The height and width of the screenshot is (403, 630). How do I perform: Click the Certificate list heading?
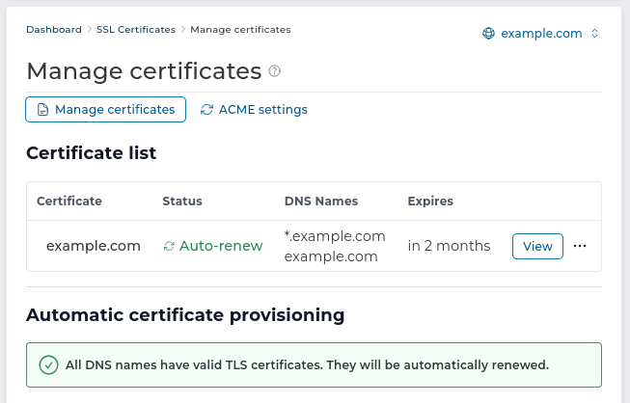point(92,153)
